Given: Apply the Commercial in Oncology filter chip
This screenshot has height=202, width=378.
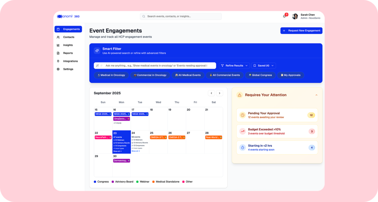Looking at the screenshot, I should [150, 75].
